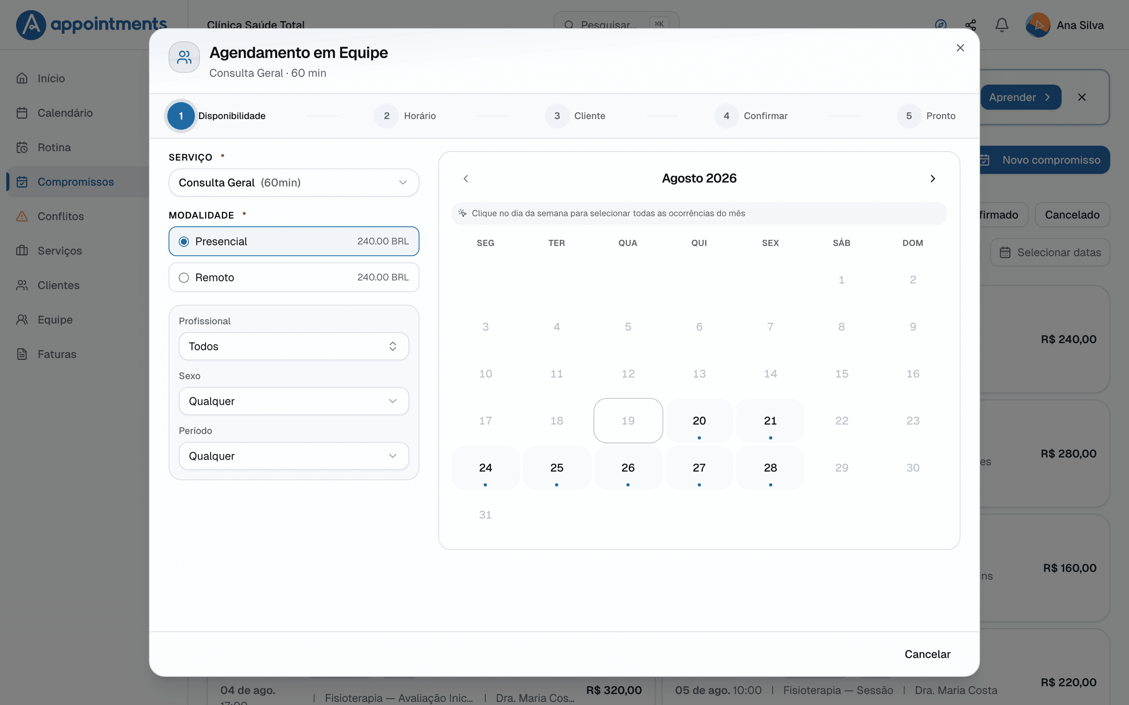Click the outlined day 19 cell
Viewport: 1129px width, 705px height.
click(x=628, y=421)
